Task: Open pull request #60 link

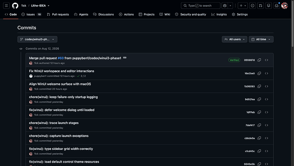Action: 61,58
